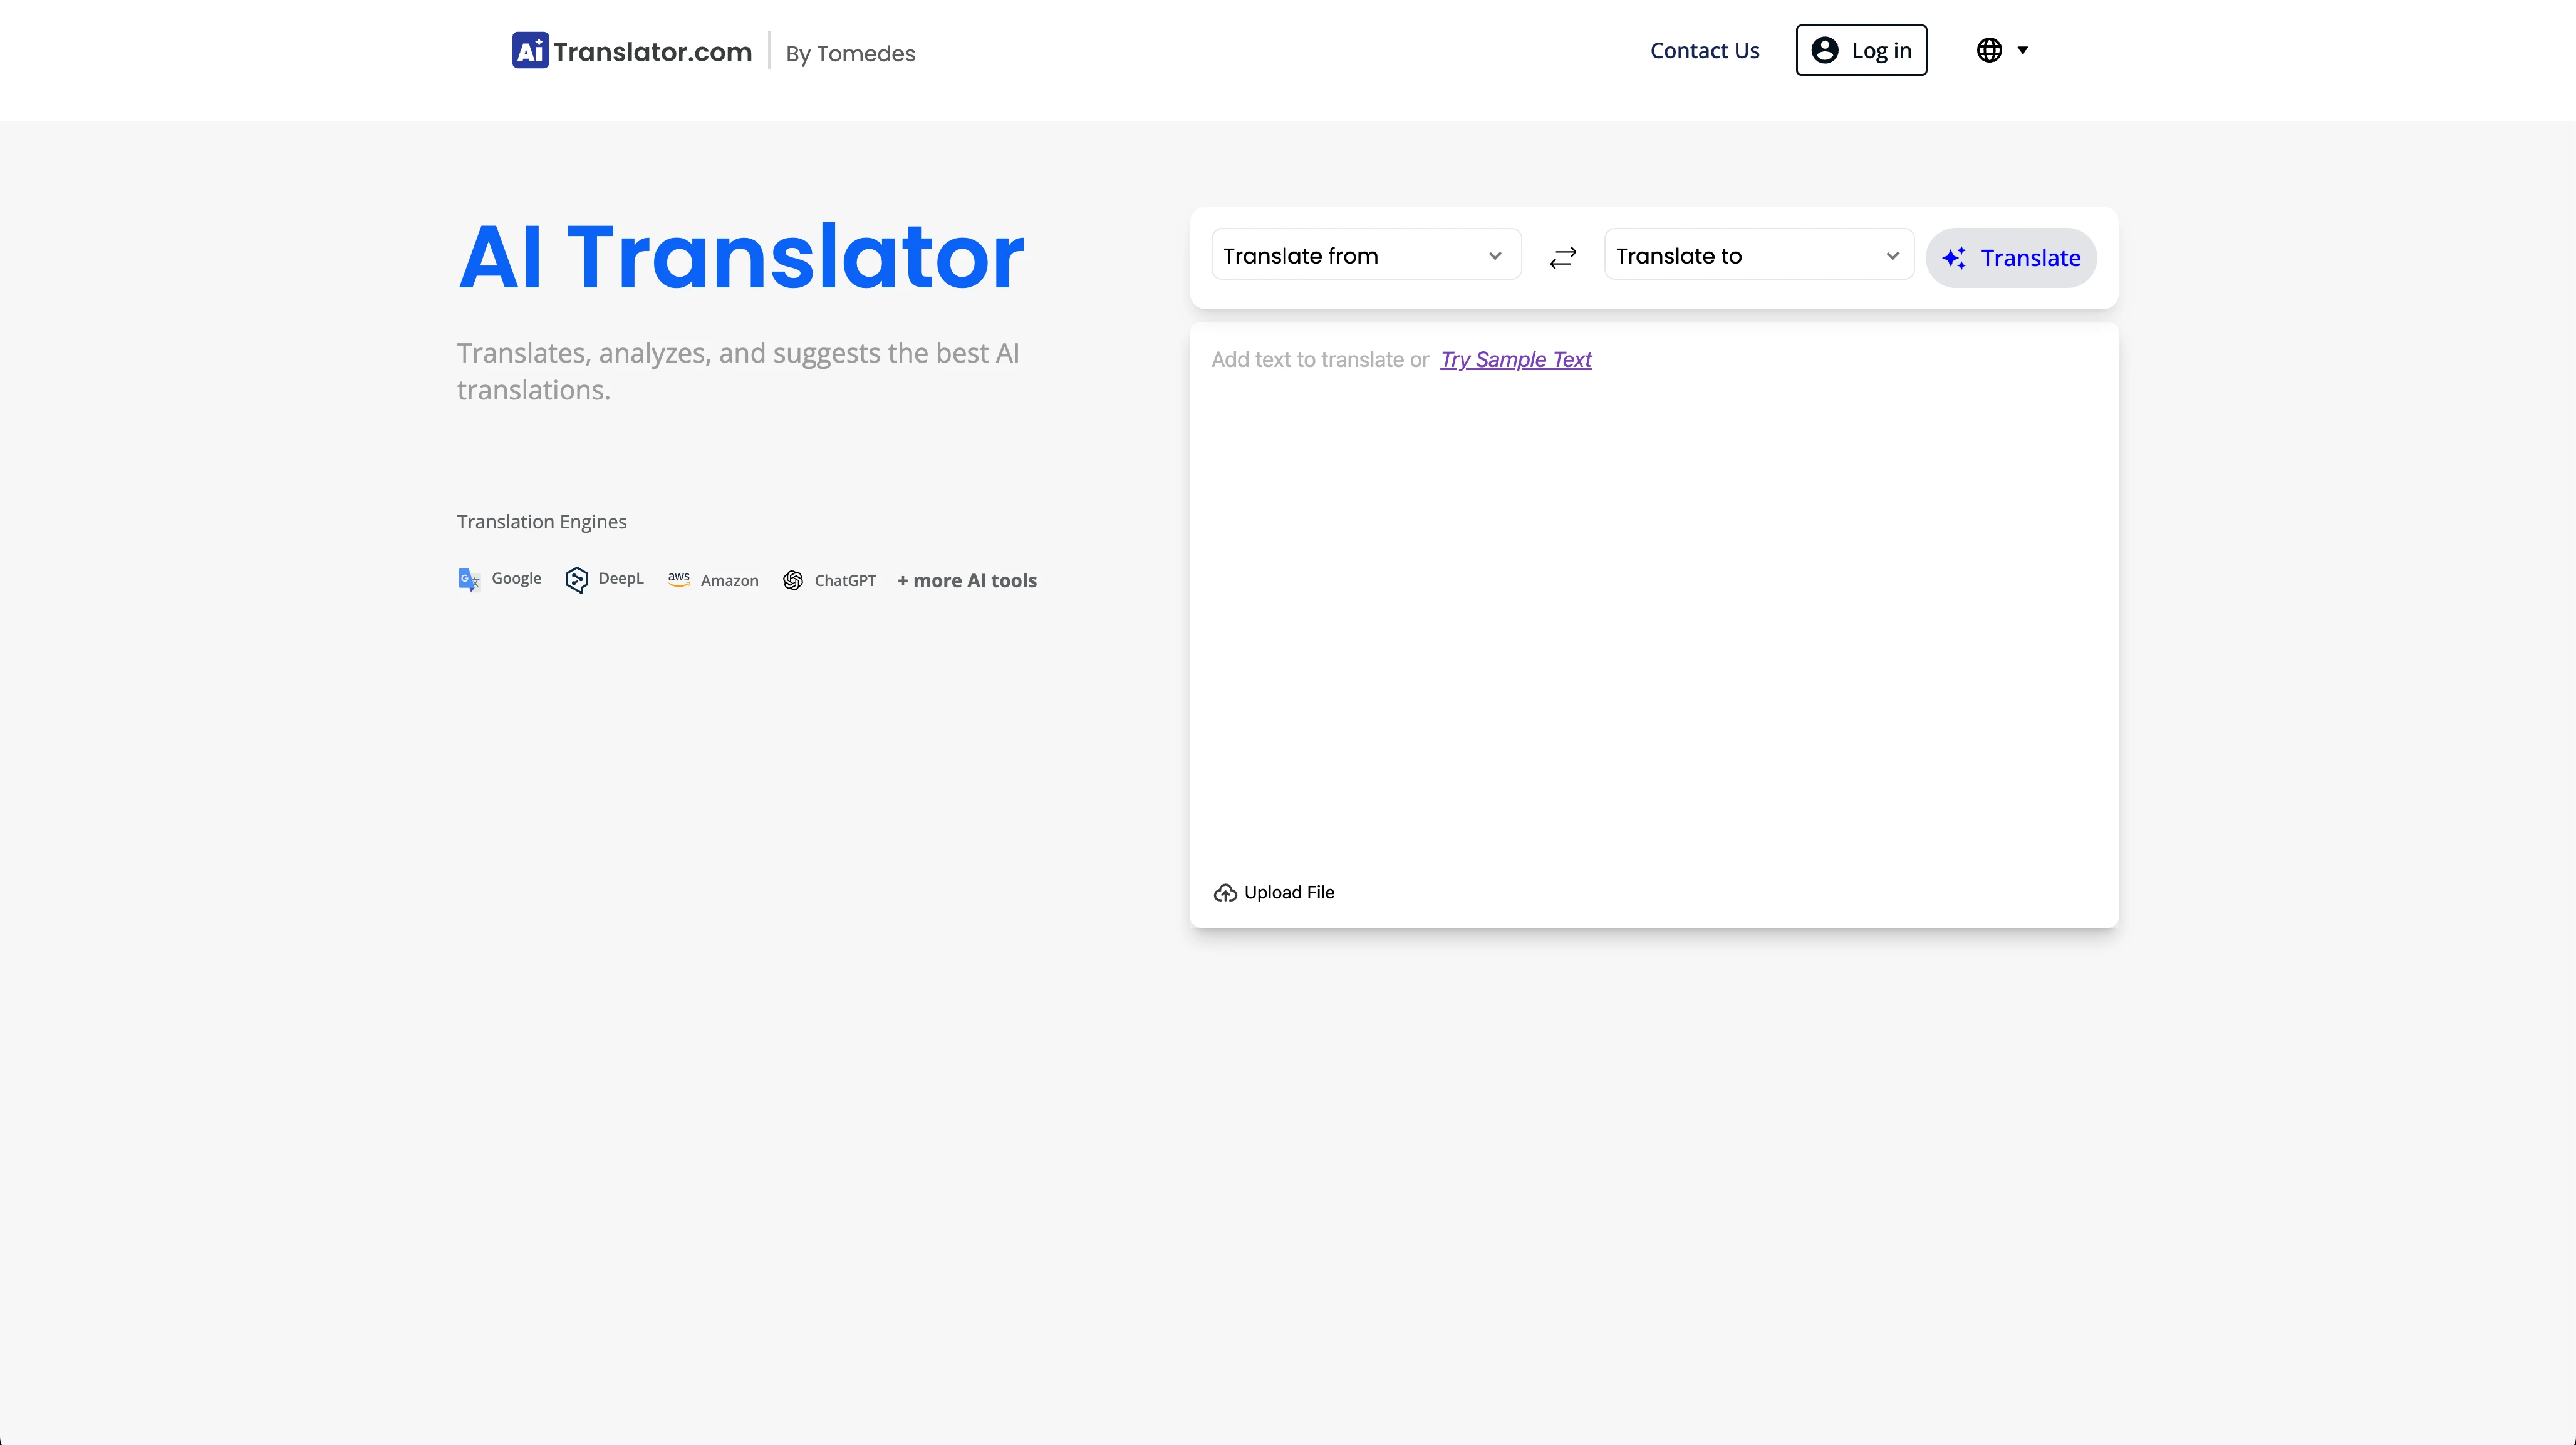2576x1445 pixels.
Task: Click the AWS Amazon engine icon
Action: [x=679, y=580]
